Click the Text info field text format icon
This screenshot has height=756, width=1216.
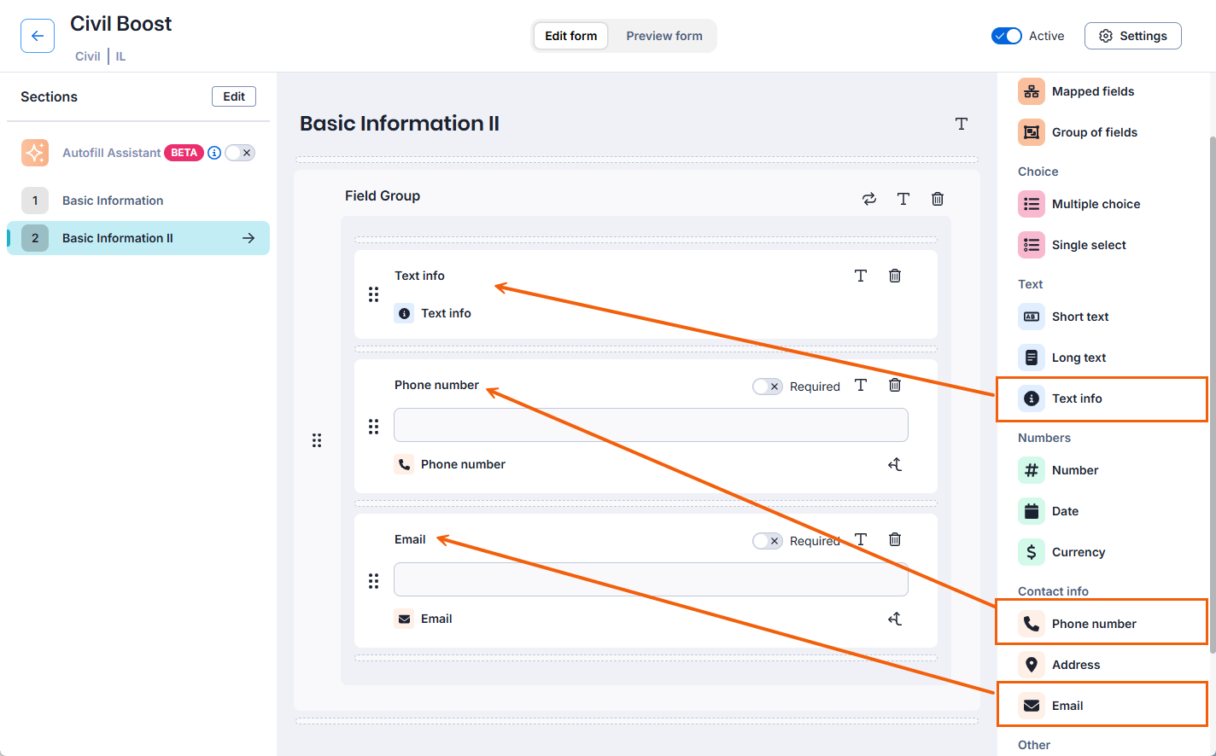(861, 276)
